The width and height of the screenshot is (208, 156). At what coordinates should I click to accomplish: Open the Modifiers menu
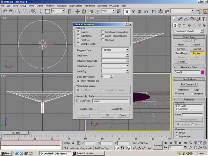pos(50,6)
